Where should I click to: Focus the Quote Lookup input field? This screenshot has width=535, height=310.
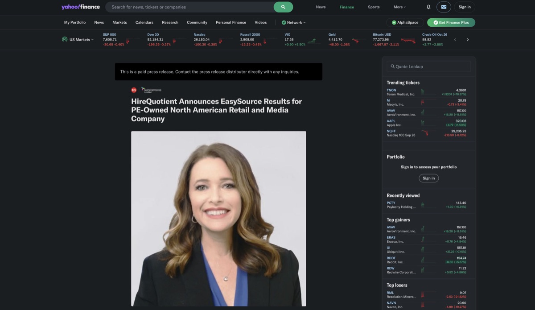tap(428, 66)
